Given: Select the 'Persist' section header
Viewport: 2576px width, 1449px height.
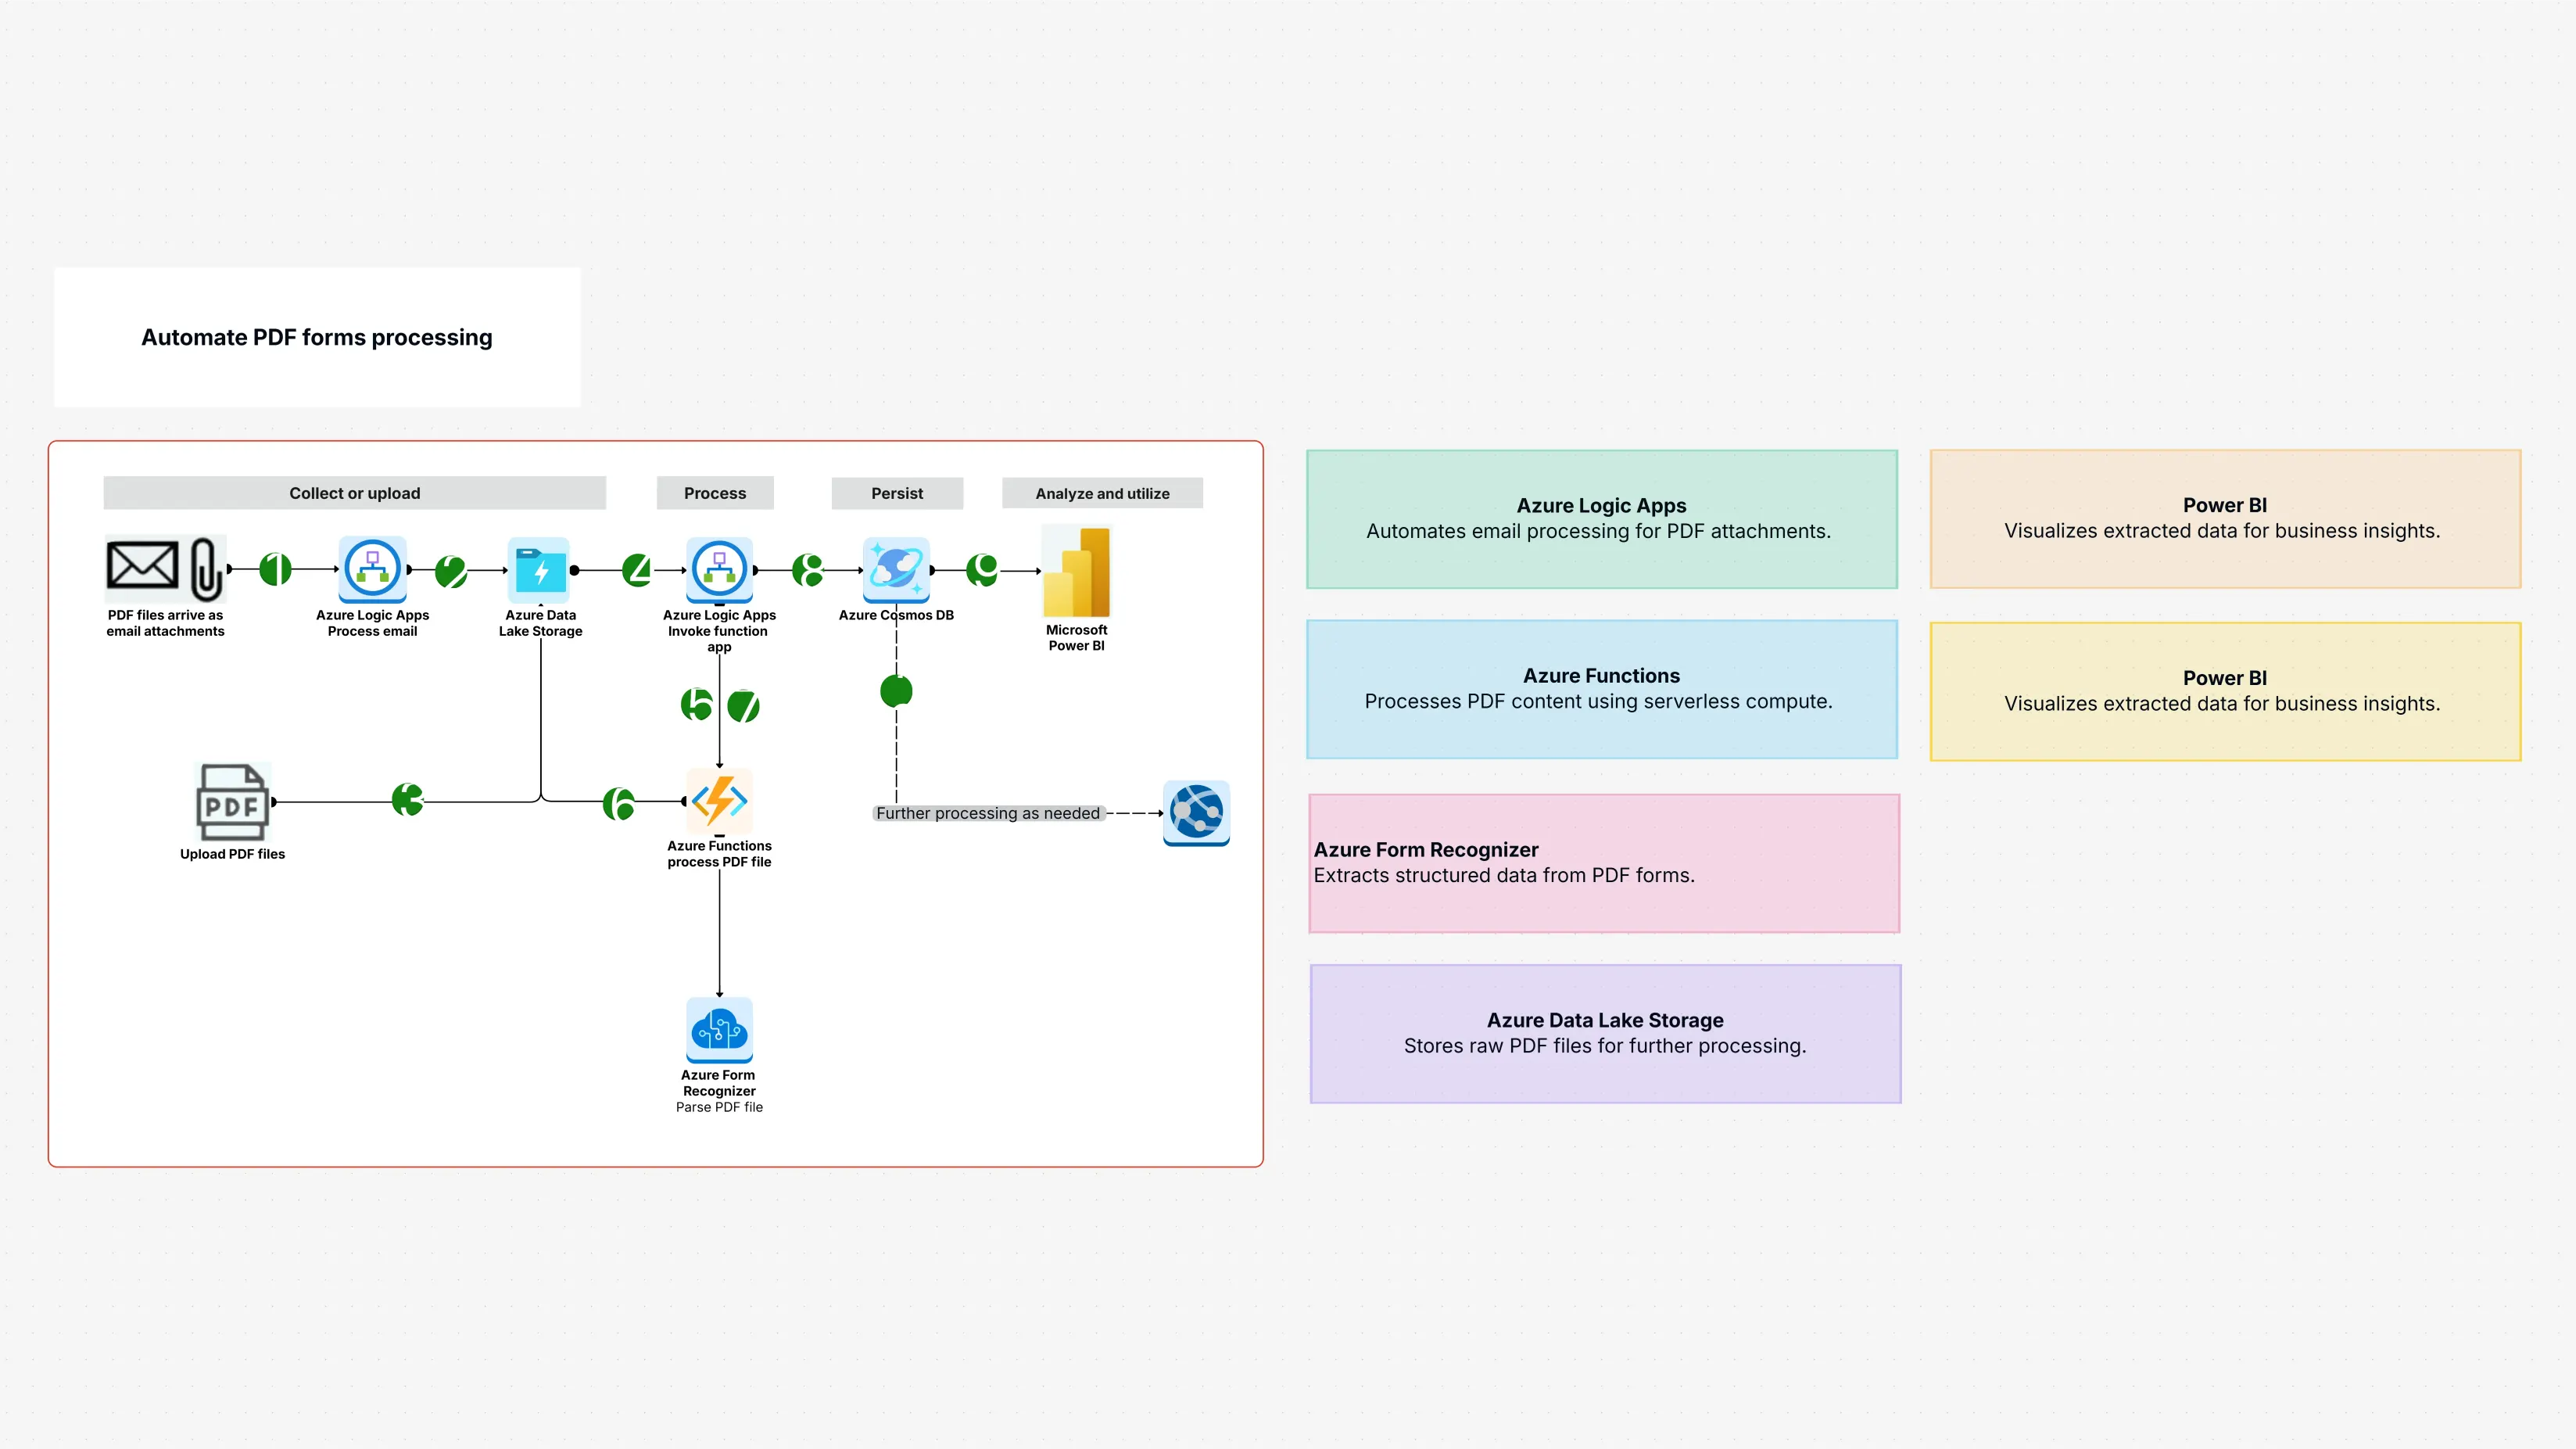Looking at the screenshot, I should click(897, 493).
